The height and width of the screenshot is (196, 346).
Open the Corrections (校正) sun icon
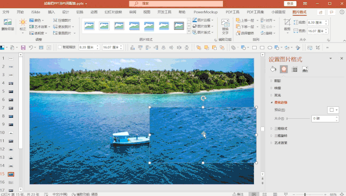click(23, 22)
